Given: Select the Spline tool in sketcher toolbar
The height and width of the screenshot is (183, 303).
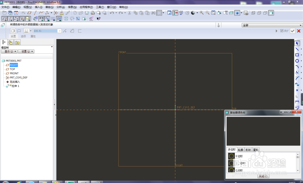Looking at the screenshot, I should point(297,84).
